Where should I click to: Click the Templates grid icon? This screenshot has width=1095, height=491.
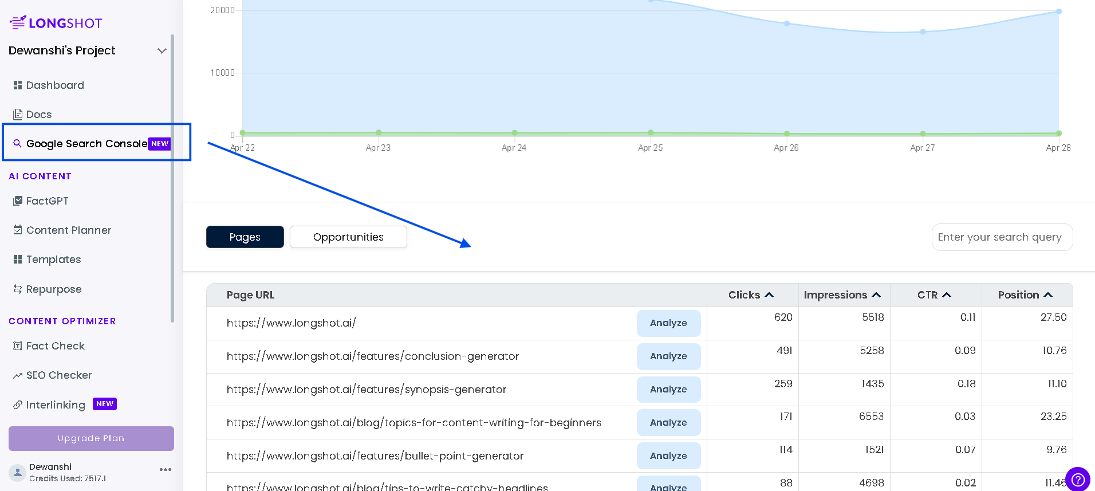18,260
